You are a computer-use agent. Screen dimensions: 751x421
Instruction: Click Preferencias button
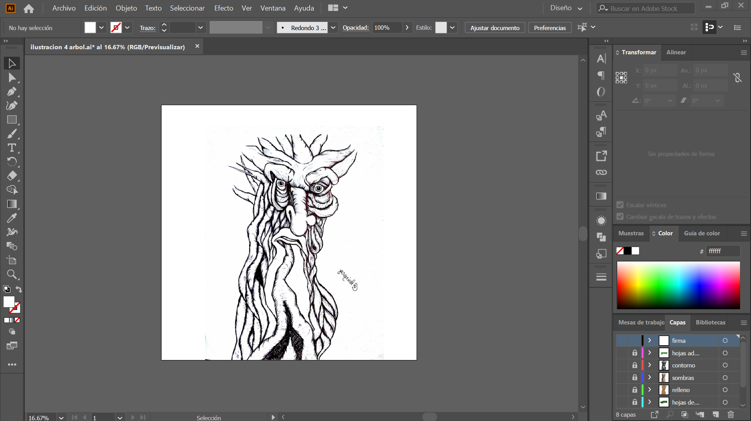point(550,28)
